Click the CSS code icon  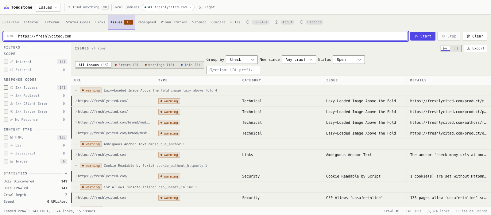[12, 145]
